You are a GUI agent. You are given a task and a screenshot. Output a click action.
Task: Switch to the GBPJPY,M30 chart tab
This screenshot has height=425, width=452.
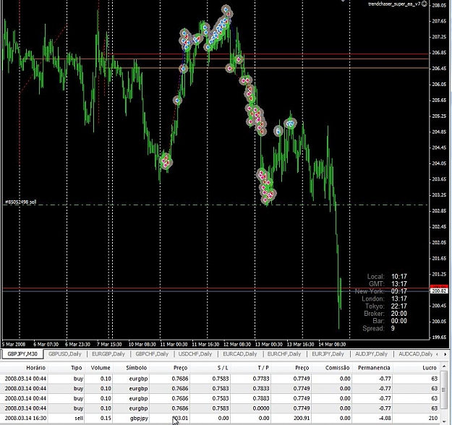22,354
